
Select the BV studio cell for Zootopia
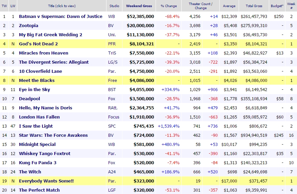pos(111,25)
